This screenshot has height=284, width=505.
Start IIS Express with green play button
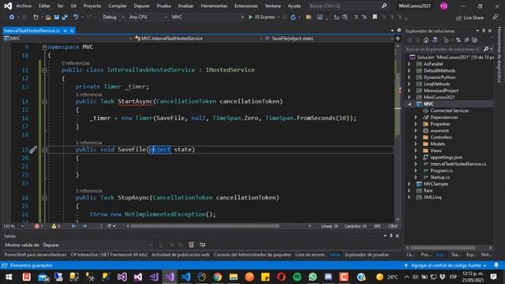(x=250, y=17)
